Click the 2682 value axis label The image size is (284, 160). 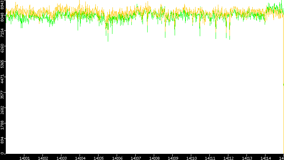pos(2,111)
